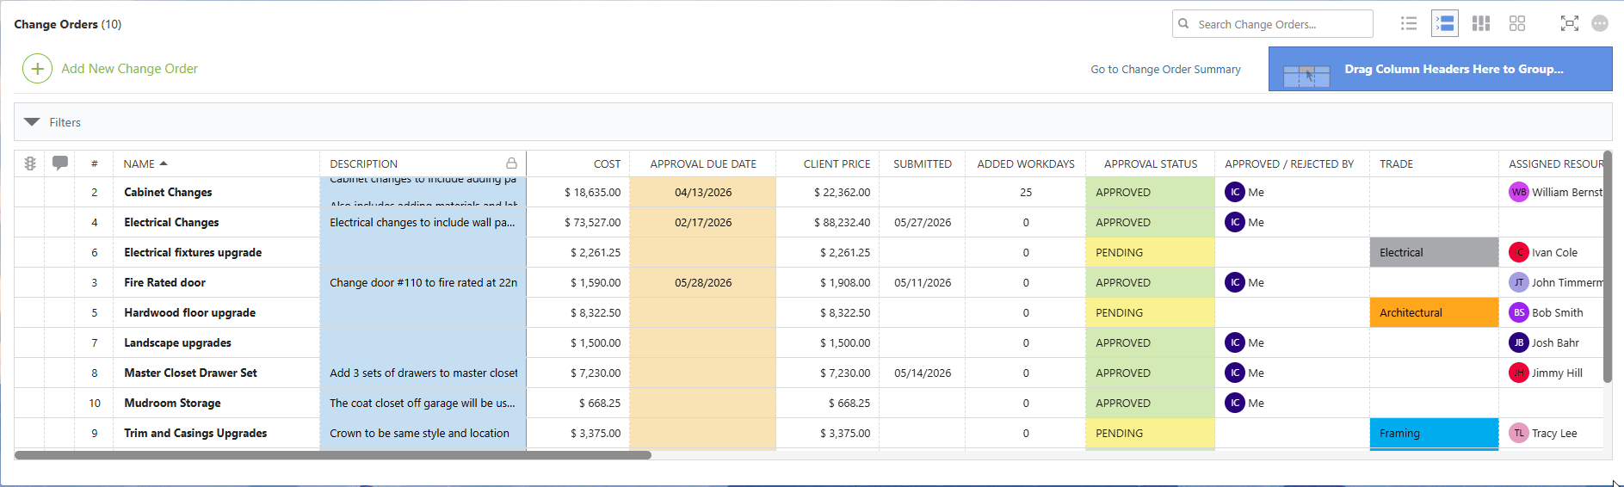Toggle full screen expand icon
1624x487 pixels.
(x=1570, y=23)
